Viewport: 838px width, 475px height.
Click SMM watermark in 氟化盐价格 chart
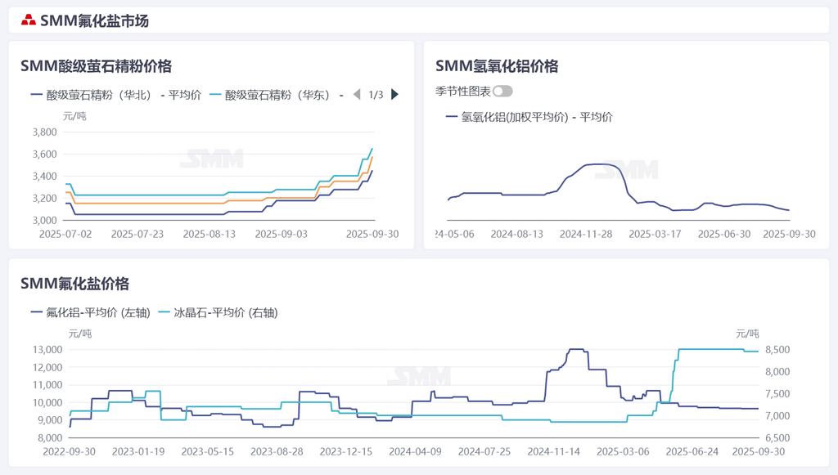[x=418, y=376]
